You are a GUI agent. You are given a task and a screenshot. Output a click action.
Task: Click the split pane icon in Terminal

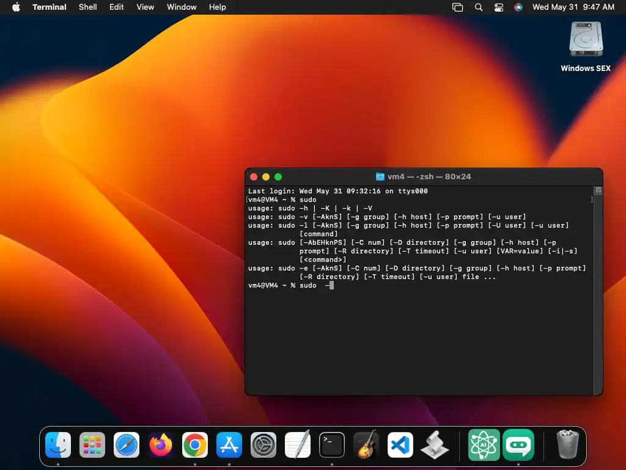click(598, 190)
